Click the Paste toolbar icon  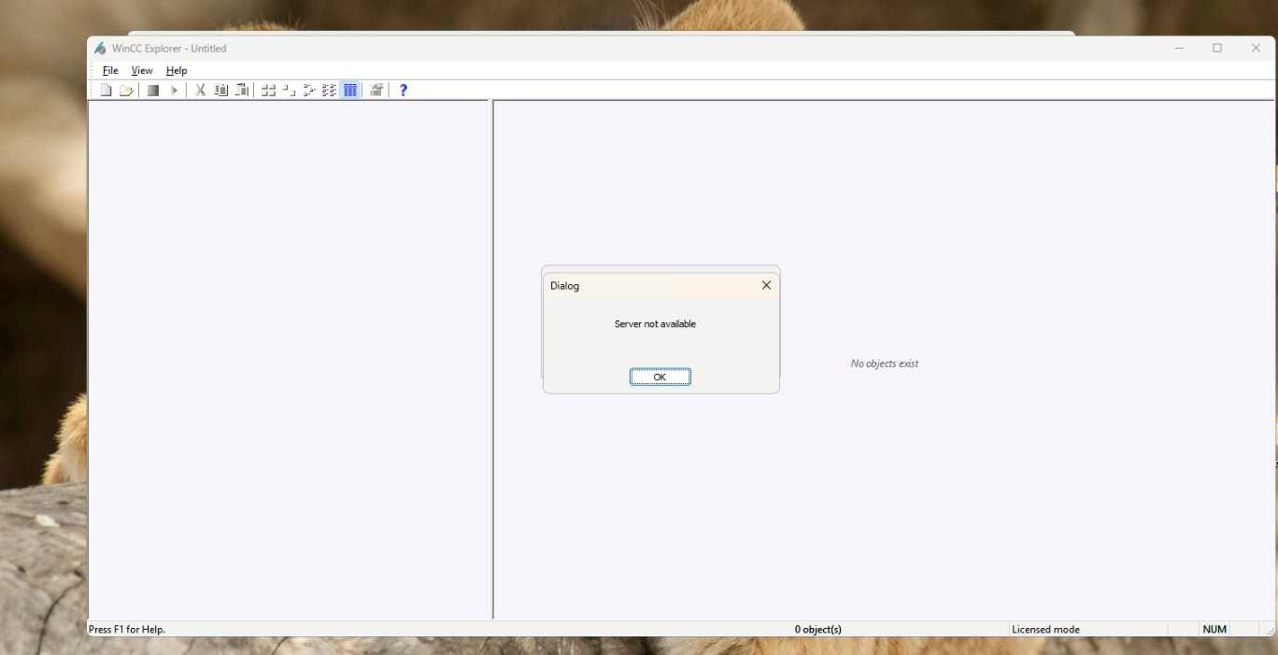click(x=242, y=90)
